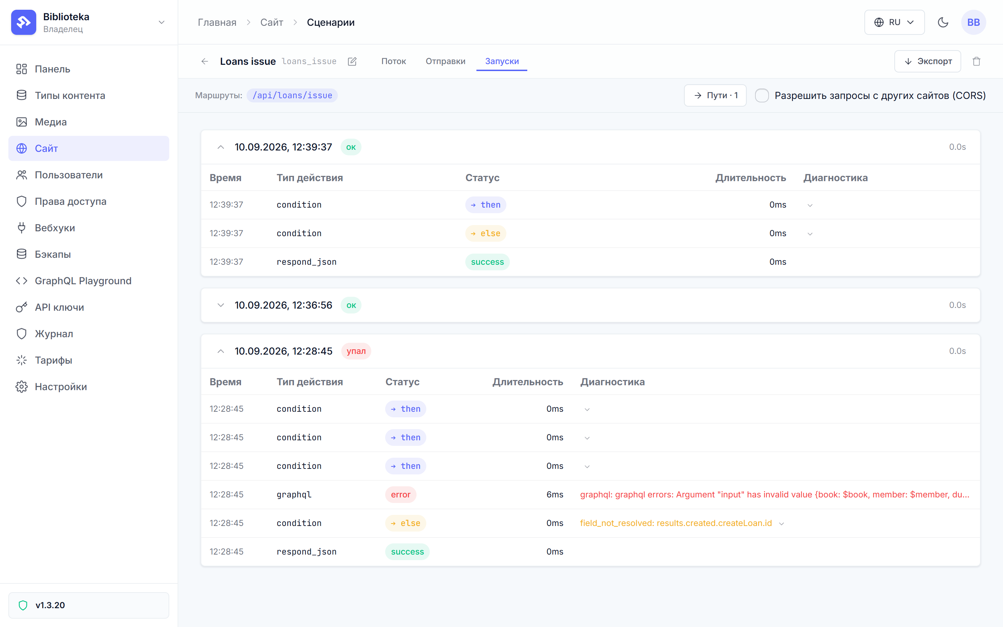Expand diagnostics of the 12:39:37 else condition
This screenshot has height=627, width=1003.
pos(810,234)
